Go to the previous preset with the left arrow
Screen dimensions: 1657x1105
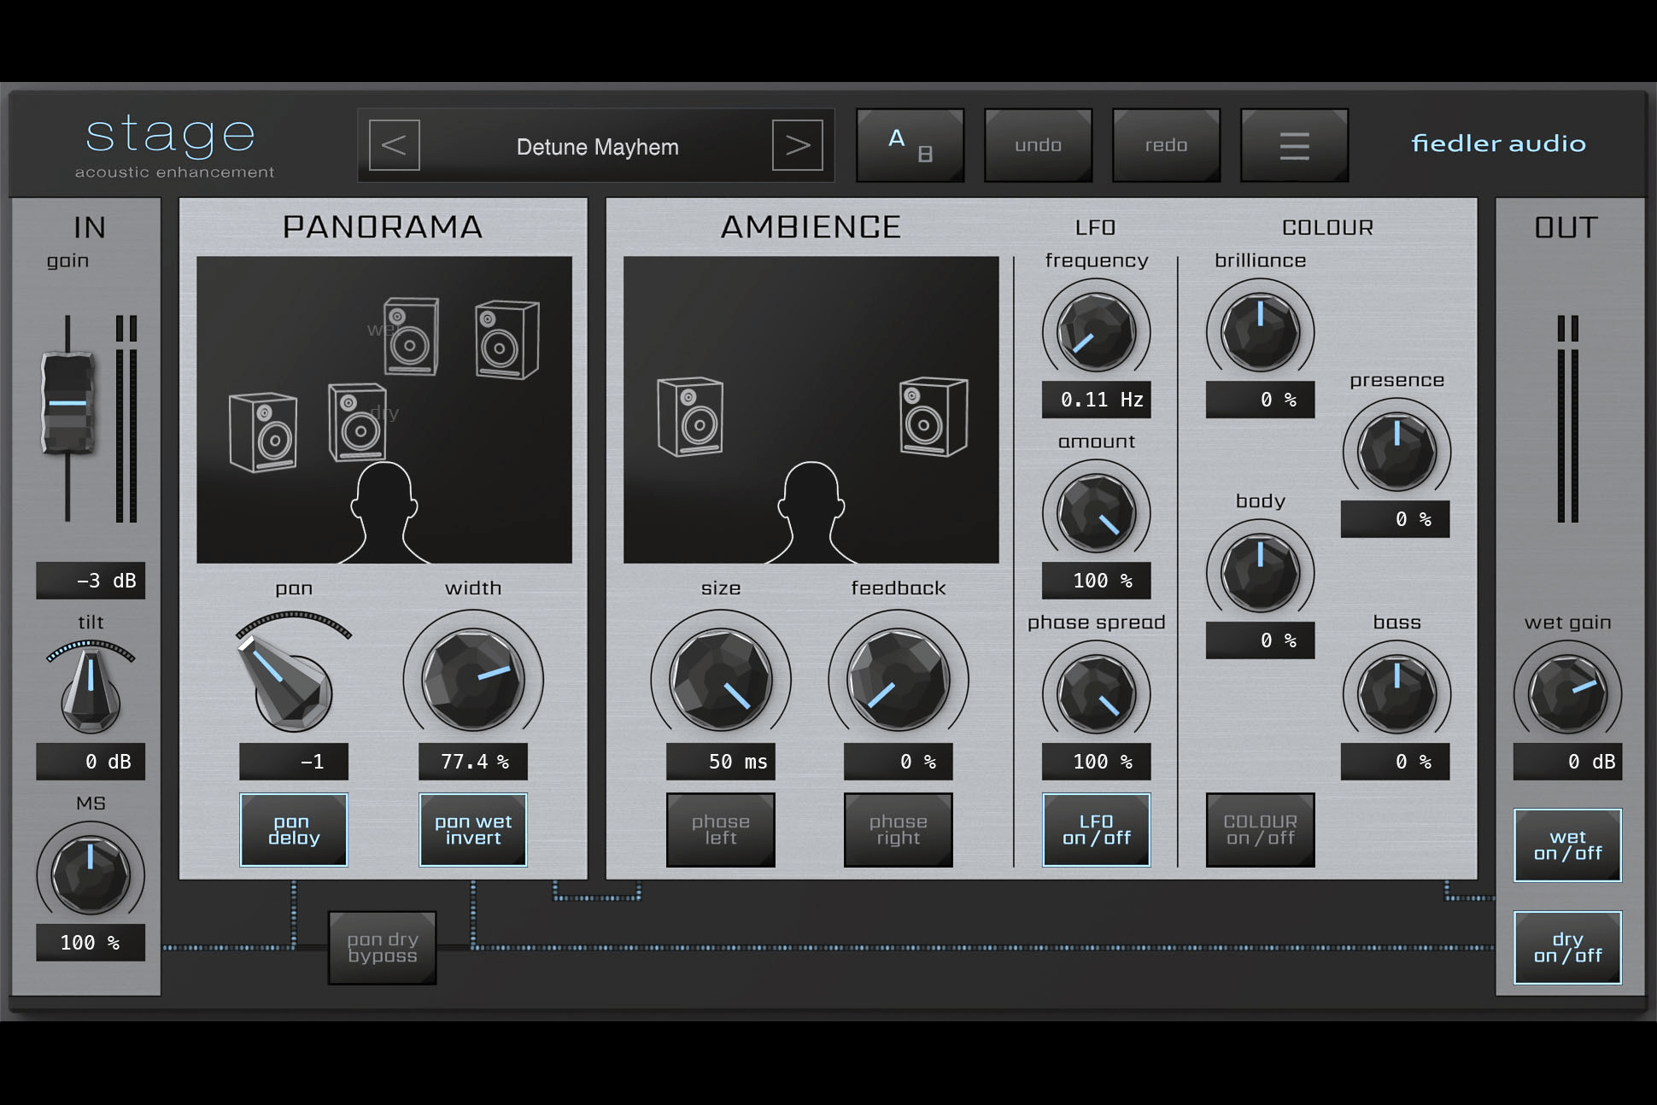click(x=394, y=145)
